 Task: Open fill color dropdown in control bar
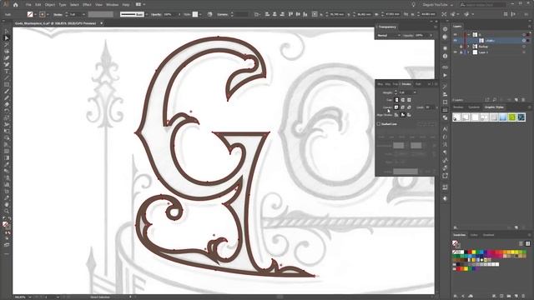coord(35,14)
